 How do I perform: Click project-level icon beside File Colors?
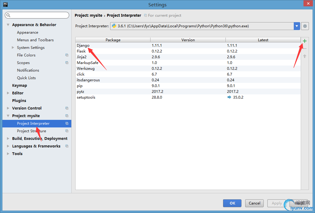pos(67,55)
